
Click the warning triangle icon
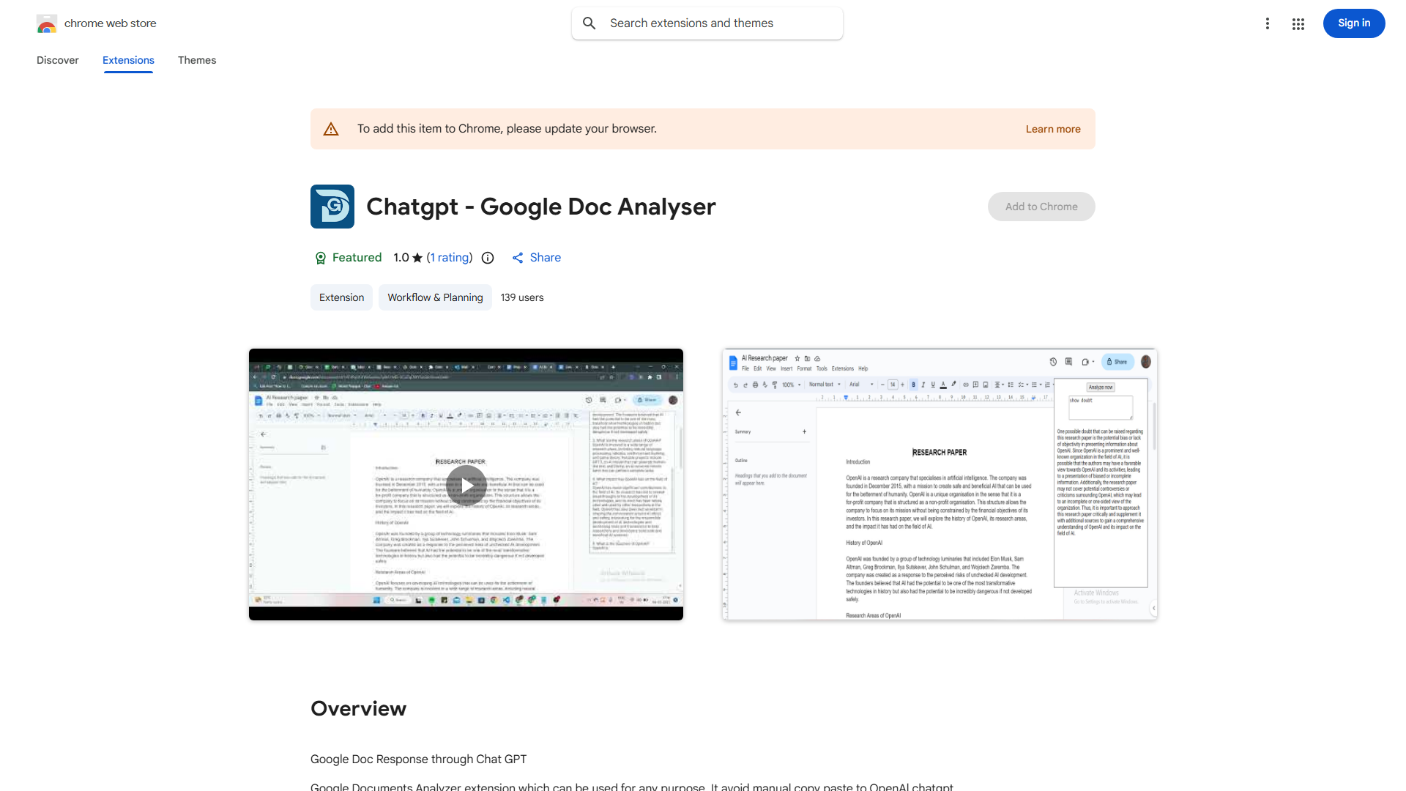coord(331,128)
